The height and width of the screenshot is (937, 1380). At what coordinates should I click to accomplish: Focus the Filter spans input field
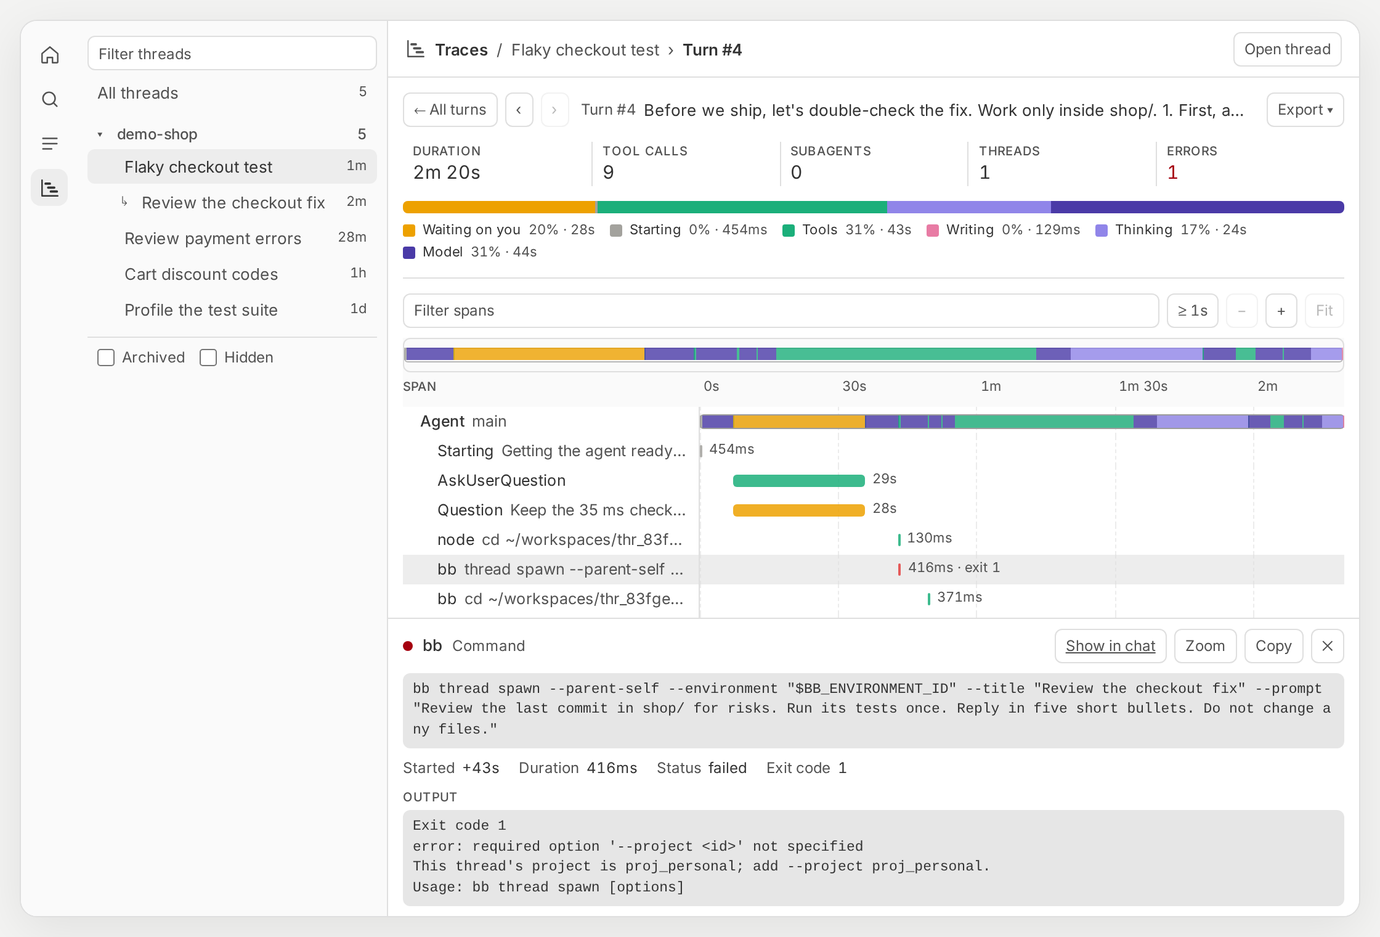781,311
